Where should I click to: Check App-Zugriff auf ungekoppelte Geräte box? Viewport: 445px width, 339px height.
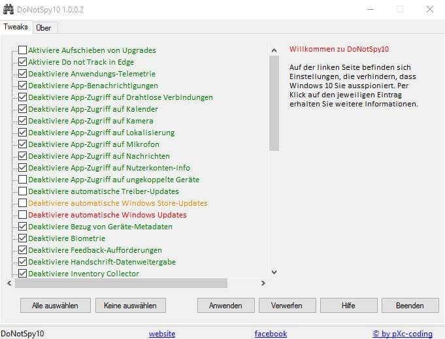22,180
